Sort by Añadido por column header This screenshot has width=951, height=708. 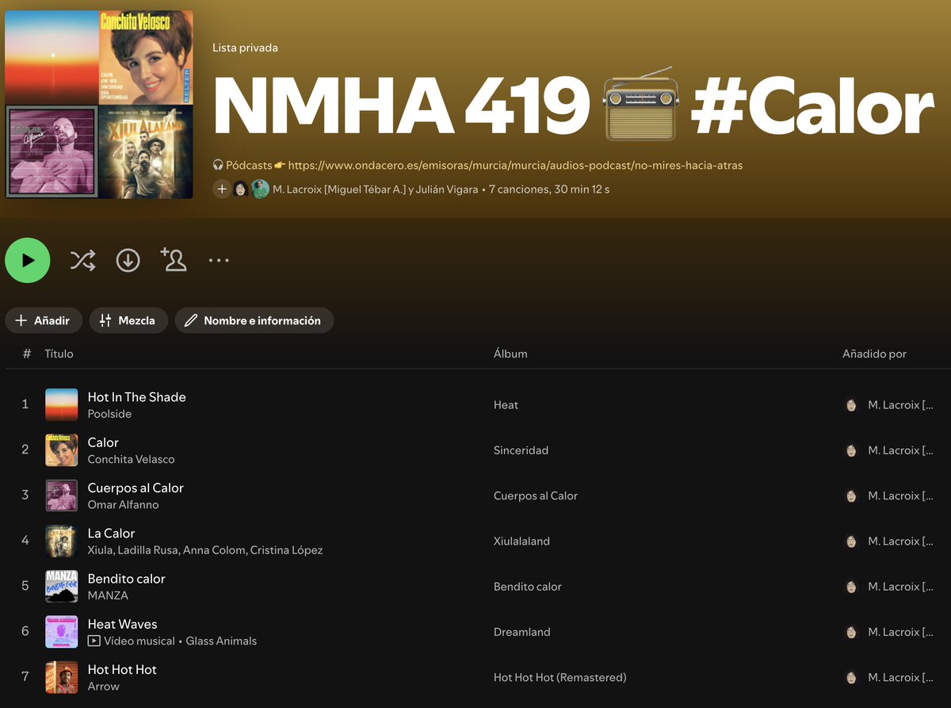pyautogui.click(x=874, y=354)
